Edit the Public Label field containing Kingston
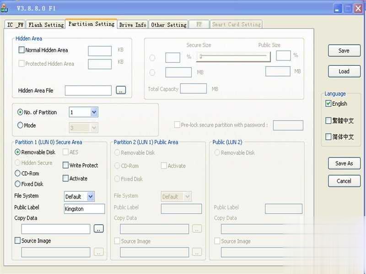 pos(85,209)
